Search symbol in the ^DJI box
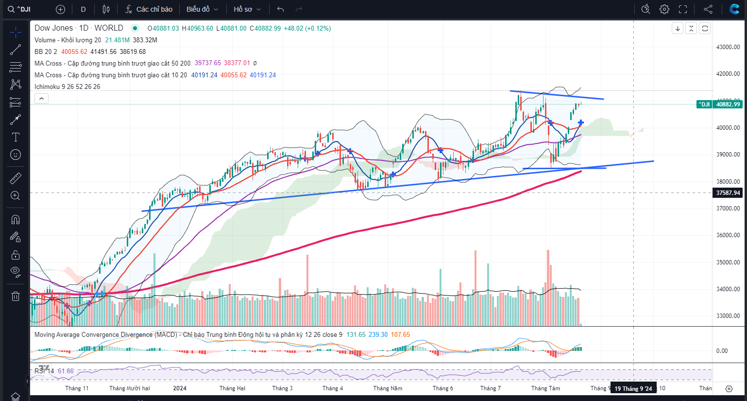 (25, 9)
